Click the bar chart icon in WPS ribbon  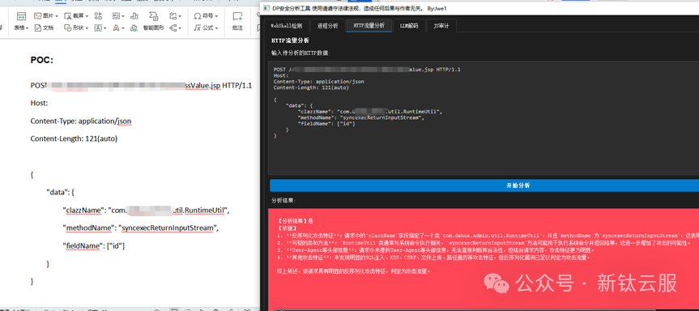(x=134, y=16)
